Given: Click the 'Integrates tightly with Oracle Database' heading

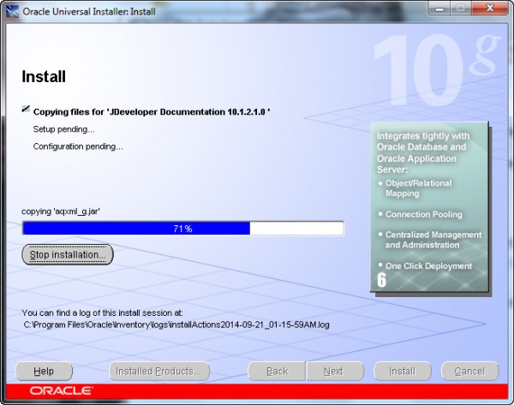Looking at the screenshot, I should [x=423, y=152].
